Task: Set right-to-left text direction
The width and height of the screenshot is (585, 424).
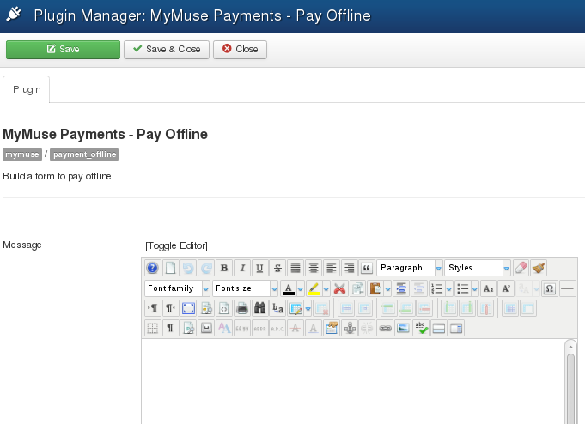Action: (170, 308)
